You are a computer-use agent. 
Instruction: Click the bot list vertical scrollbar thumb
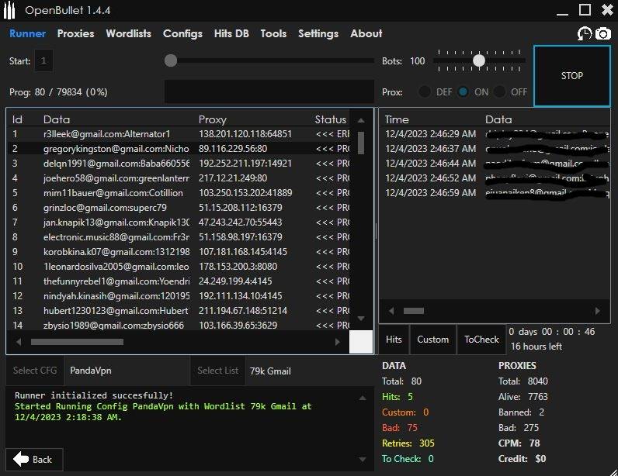[361, 143]
